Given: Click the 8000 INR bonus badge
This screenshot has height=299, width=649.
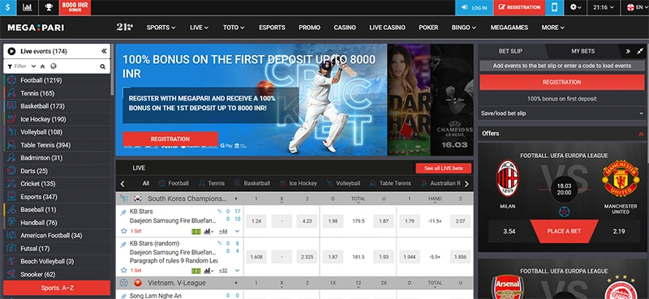Looking at the screenshot, I should pos(75,7).
